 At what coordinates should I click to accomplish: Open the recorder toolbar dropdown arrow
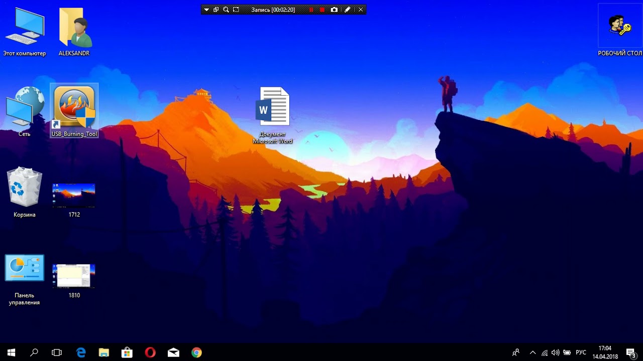coord(206,10)
